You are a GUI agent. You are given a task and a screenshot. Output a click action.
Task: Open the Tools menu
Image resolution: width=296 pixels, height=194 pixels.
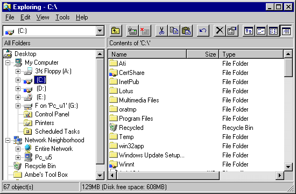tap(62, 17)
